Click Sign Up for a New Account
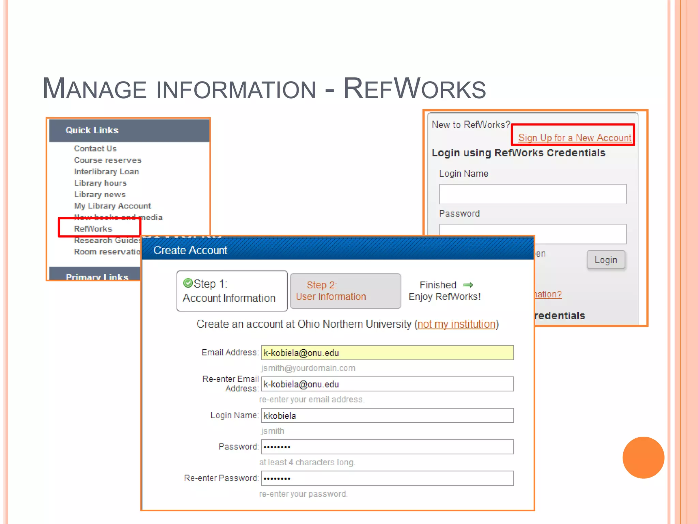This screenshot has height=524, width=698. (575, 137)
